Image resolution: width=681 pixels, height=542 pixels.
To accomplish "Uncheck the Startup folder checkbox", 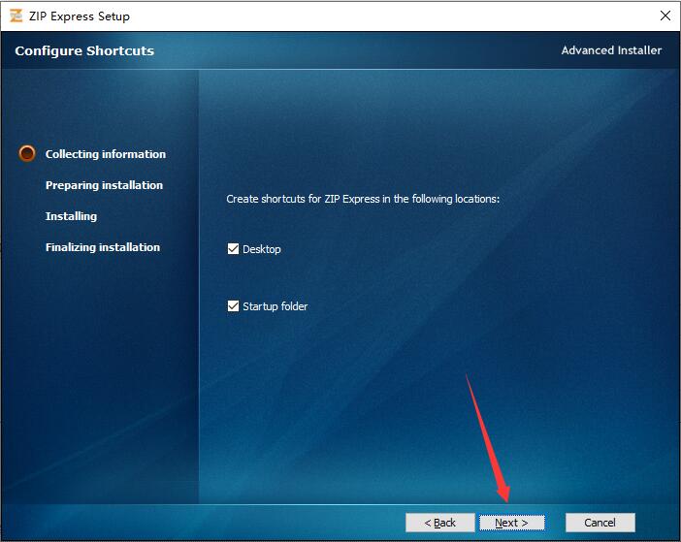I will [233, 306].
